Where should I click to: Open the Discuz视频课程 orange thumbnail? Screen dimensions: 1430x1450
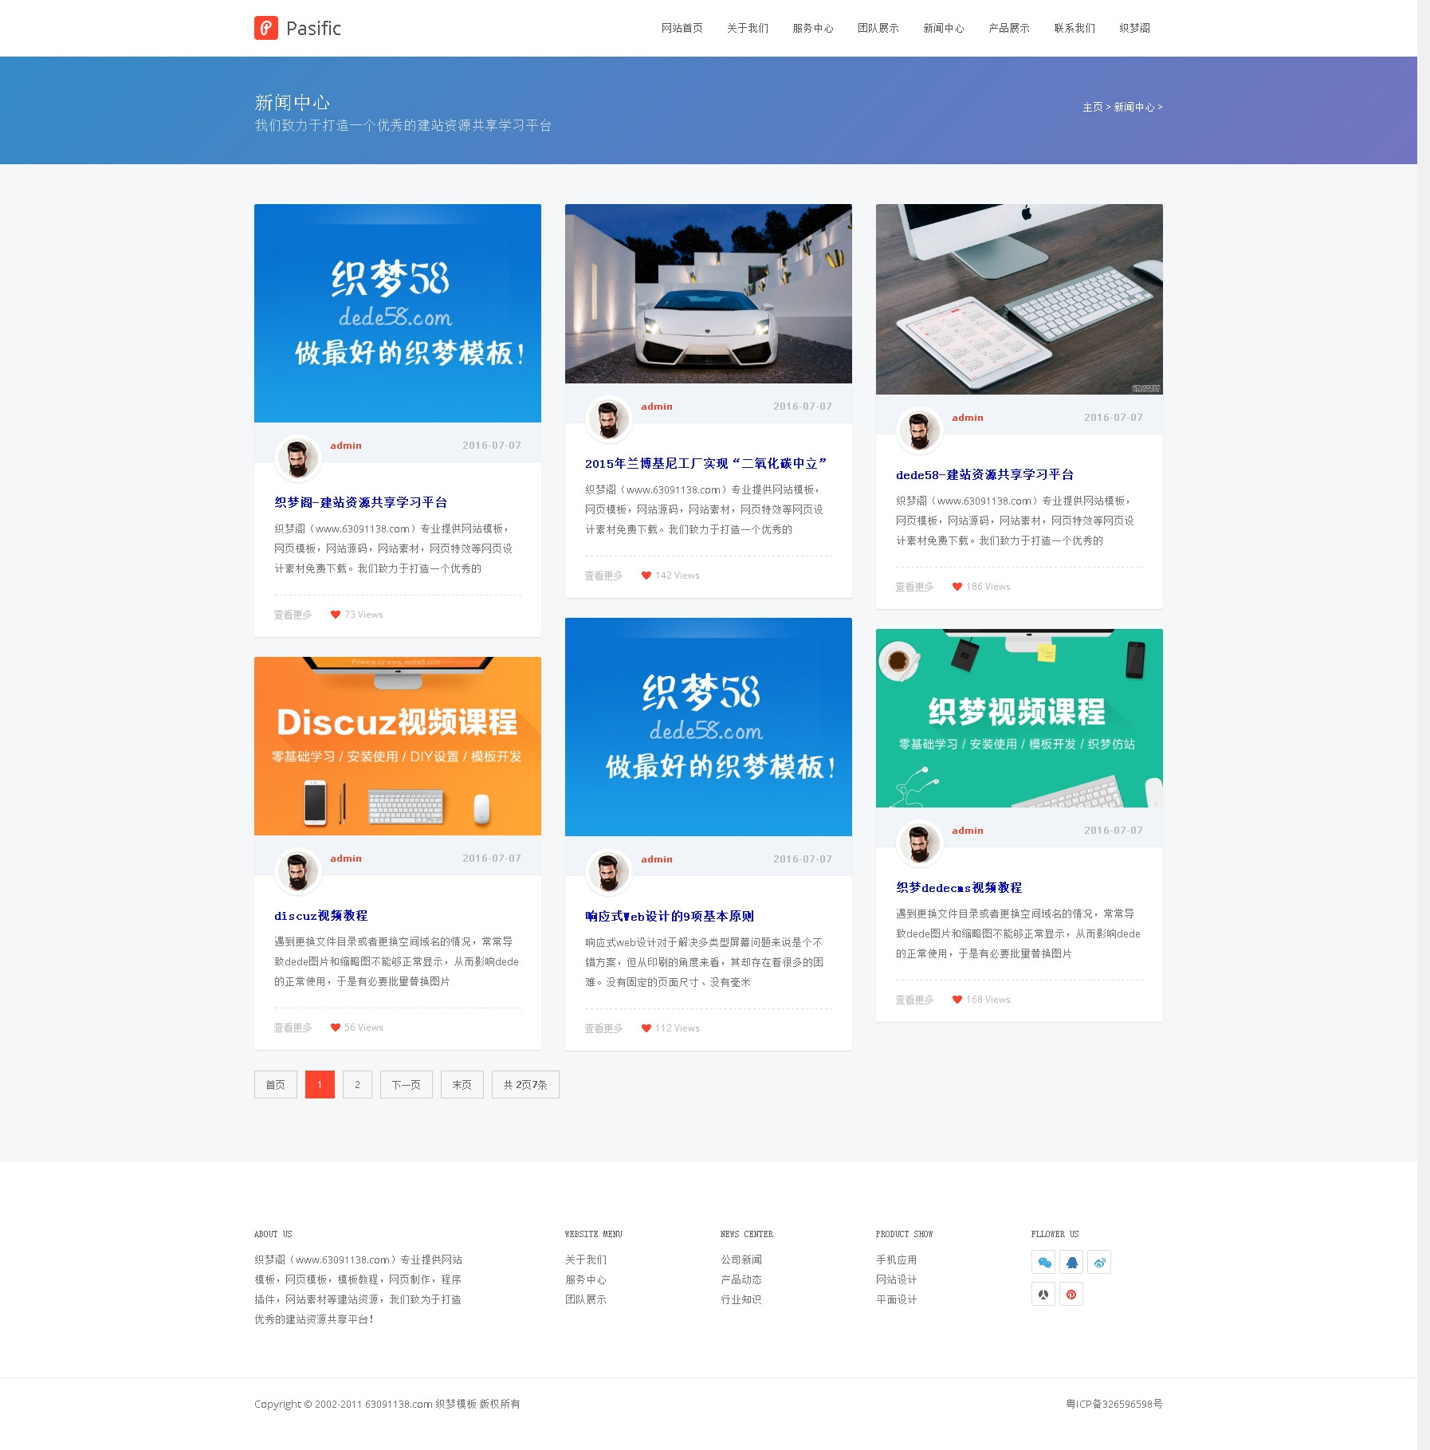[397, 746]
